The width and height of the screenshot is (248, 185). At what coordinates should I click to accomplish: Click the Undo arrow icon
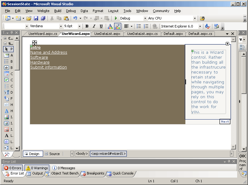coord(75,19)
